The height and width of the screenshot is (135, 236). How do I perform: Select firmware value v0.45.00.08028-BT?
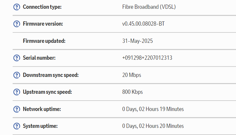click(146, 24)
